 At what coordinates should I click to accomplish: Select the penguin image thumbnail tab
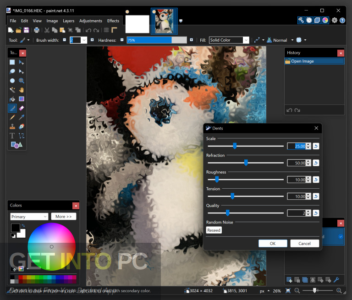pos(164,22)
